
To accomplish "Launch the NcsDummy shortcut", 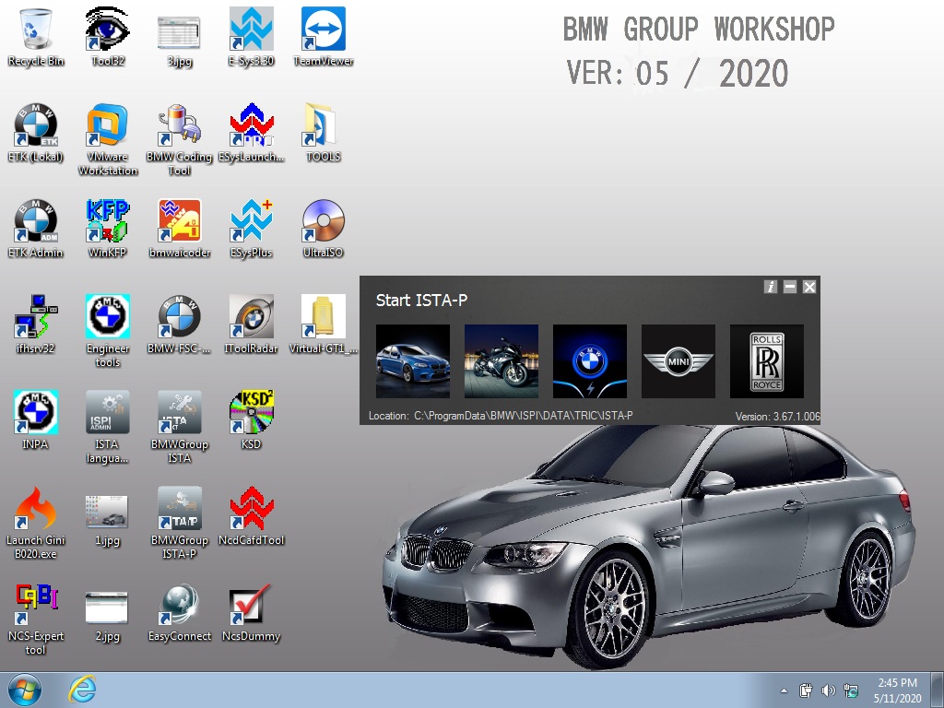I will click(251, 611).
